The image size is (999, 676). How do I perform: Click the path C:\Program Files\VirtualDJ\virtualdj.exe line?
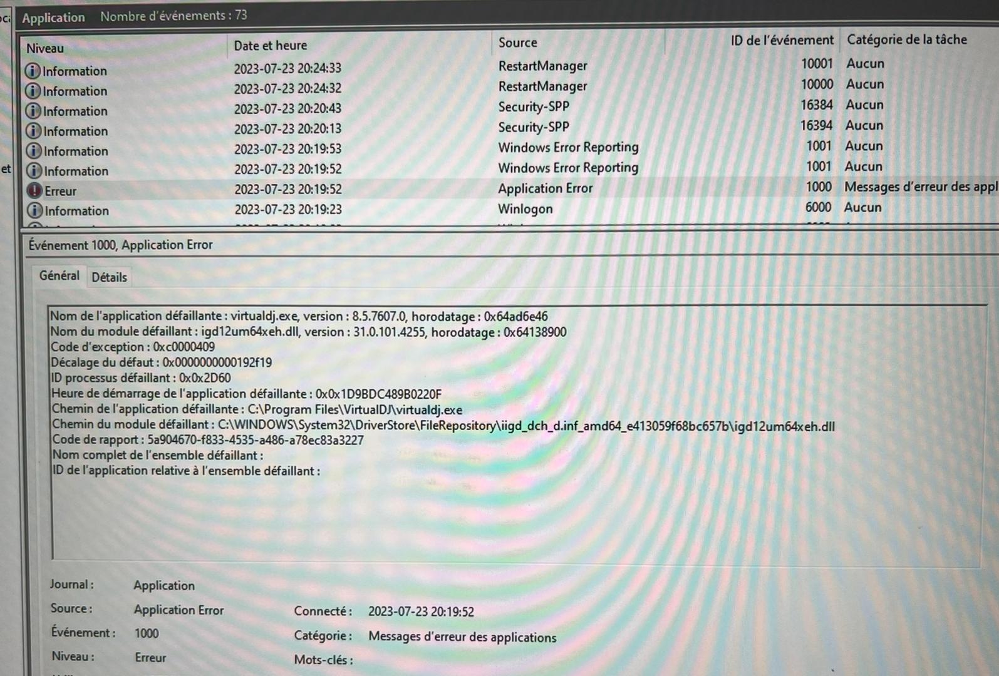[x=257, y=409]
